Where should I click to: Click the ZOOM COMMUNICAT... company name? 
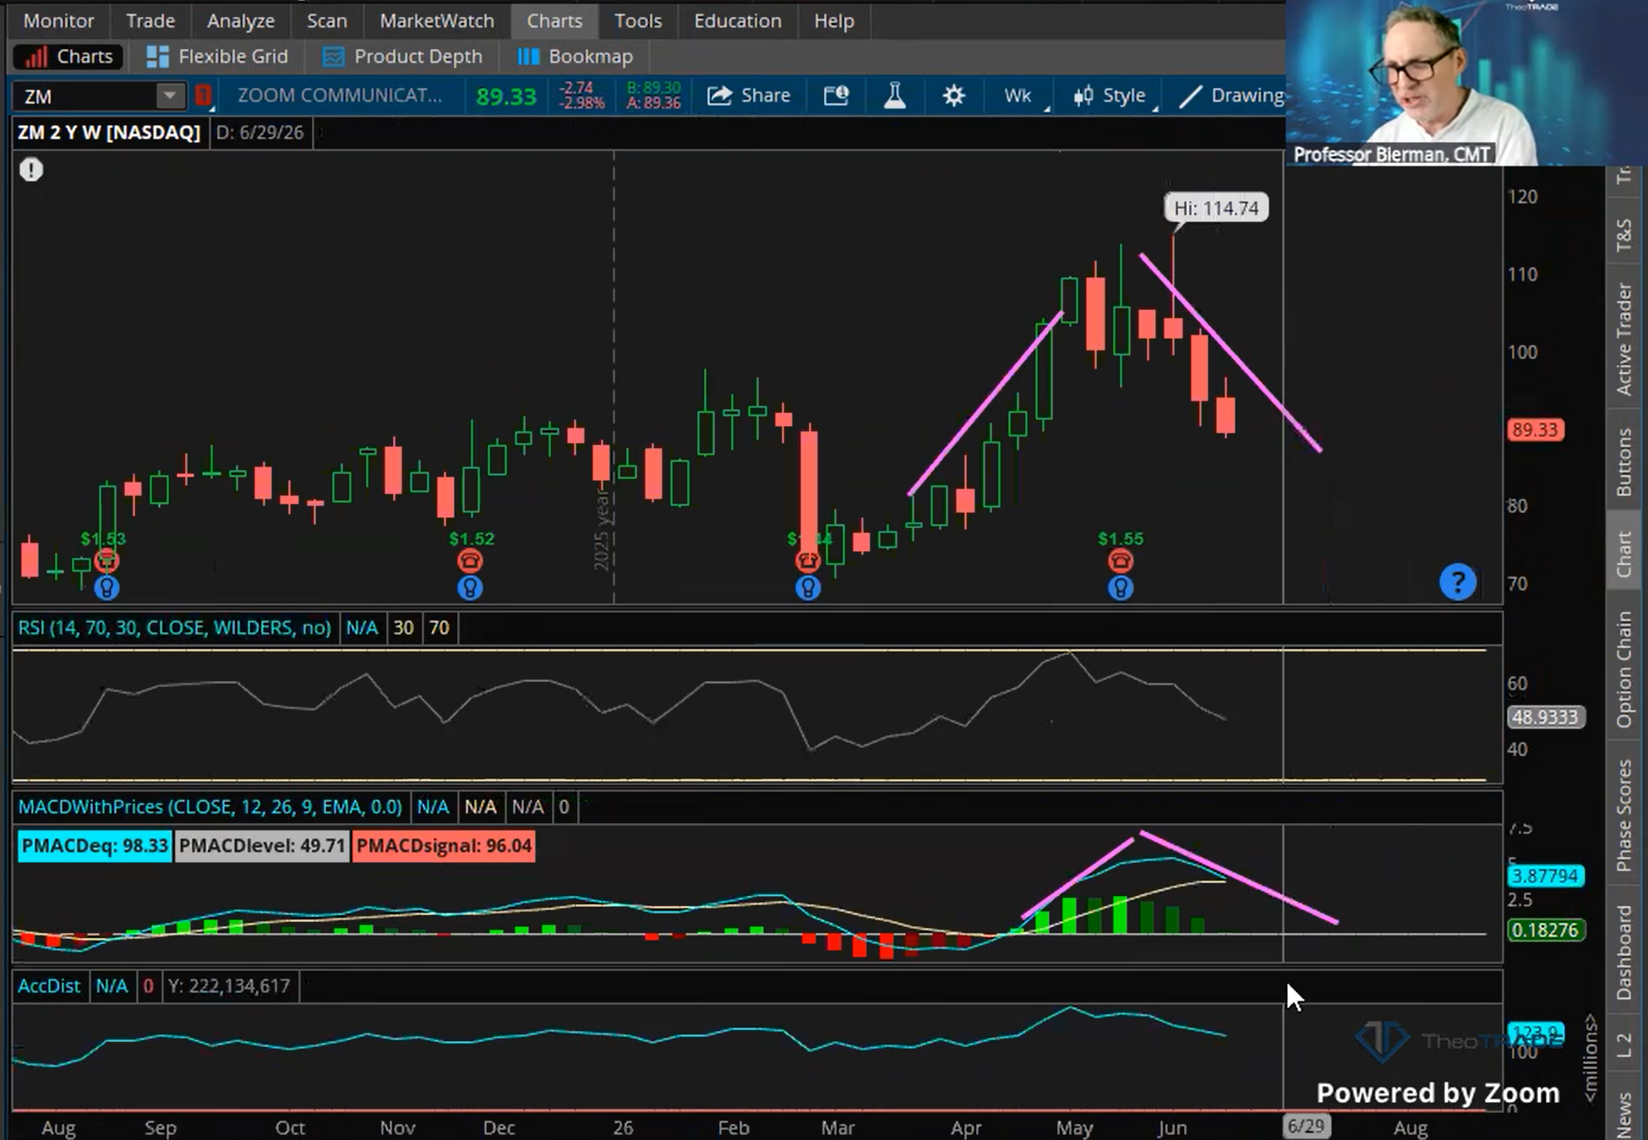click(340, 95)
